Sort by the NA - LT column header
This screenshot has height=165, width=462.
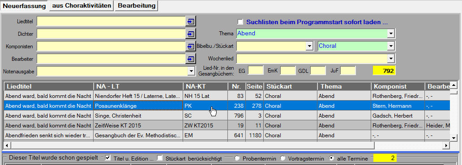coord(138,86)
